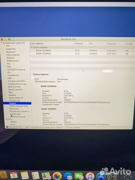Collapse the Слоты памяти group row
Viewport: 135px width, 180px height.
[32, 47]
